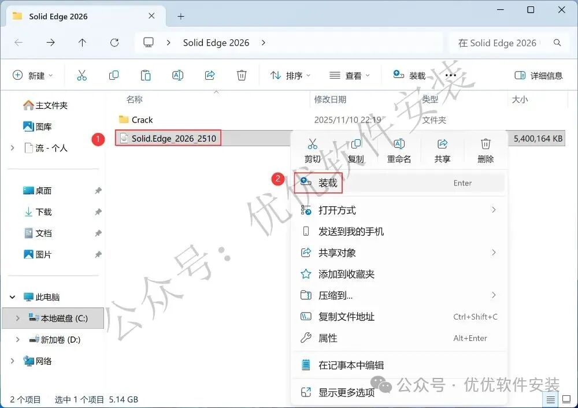Viewport: 578px width, 408px height.
Task: Choose 显示更多选项
Action: pyautogui.click(x=399, y=392)
